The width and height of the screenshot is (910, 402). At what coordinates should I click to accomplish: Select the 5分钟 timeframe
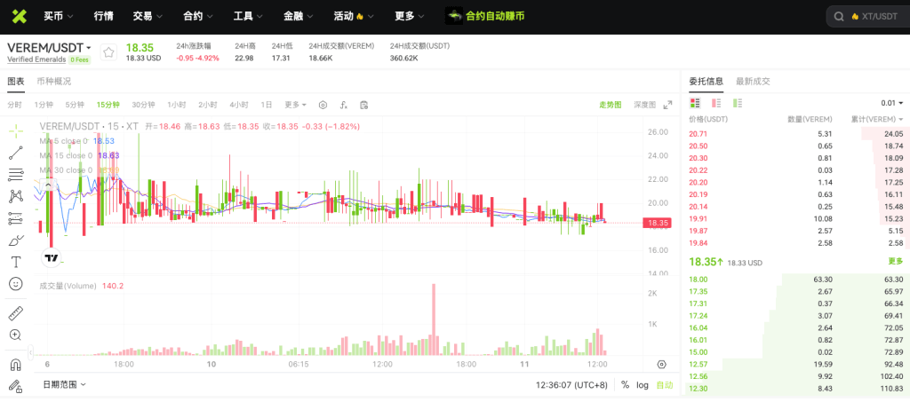tap(75, 105)
